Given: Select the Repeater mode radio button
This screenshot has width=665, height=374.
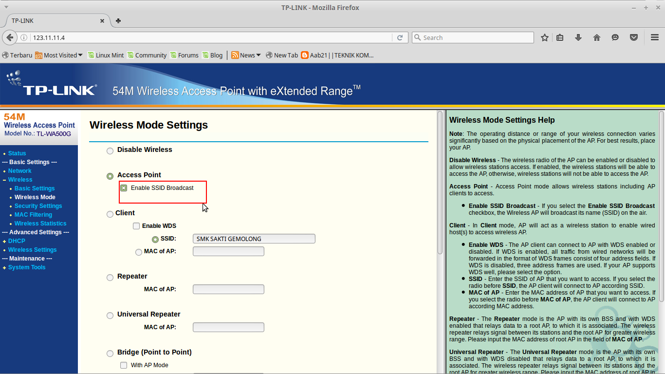Looking at the screenshot, I should click(110, 277).
